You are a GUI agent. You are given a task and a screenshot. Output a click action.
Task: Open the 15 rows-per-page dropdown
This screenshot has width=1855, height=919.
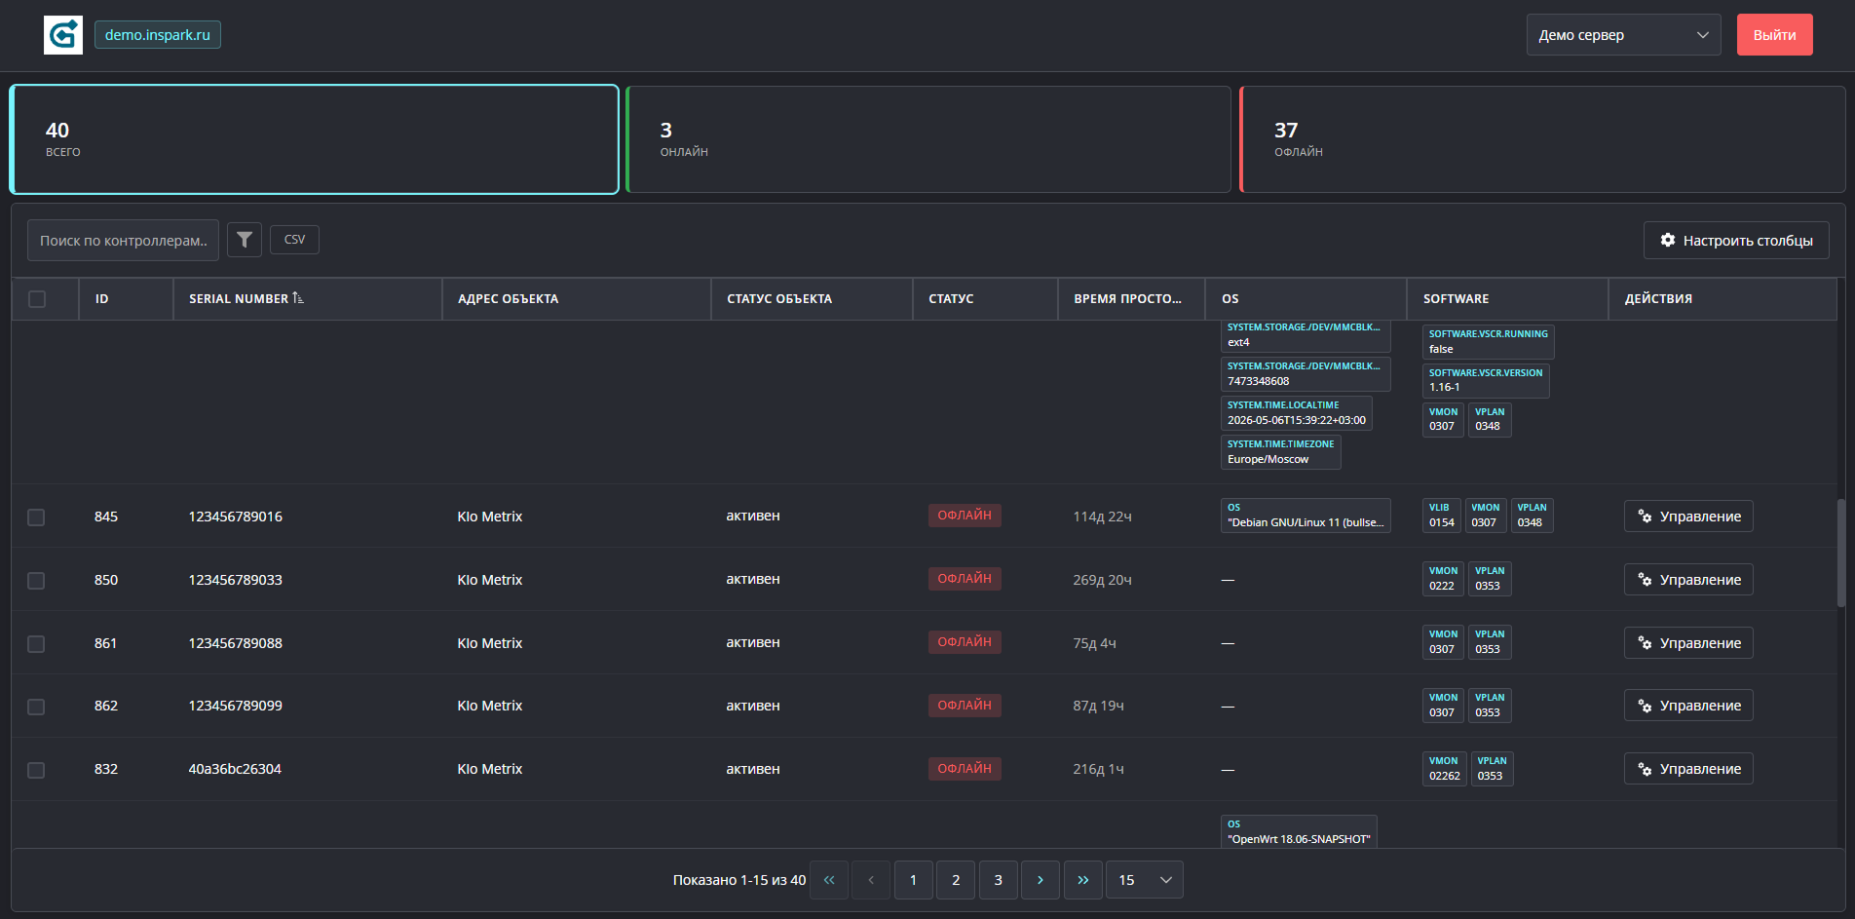pos(1145,880)
